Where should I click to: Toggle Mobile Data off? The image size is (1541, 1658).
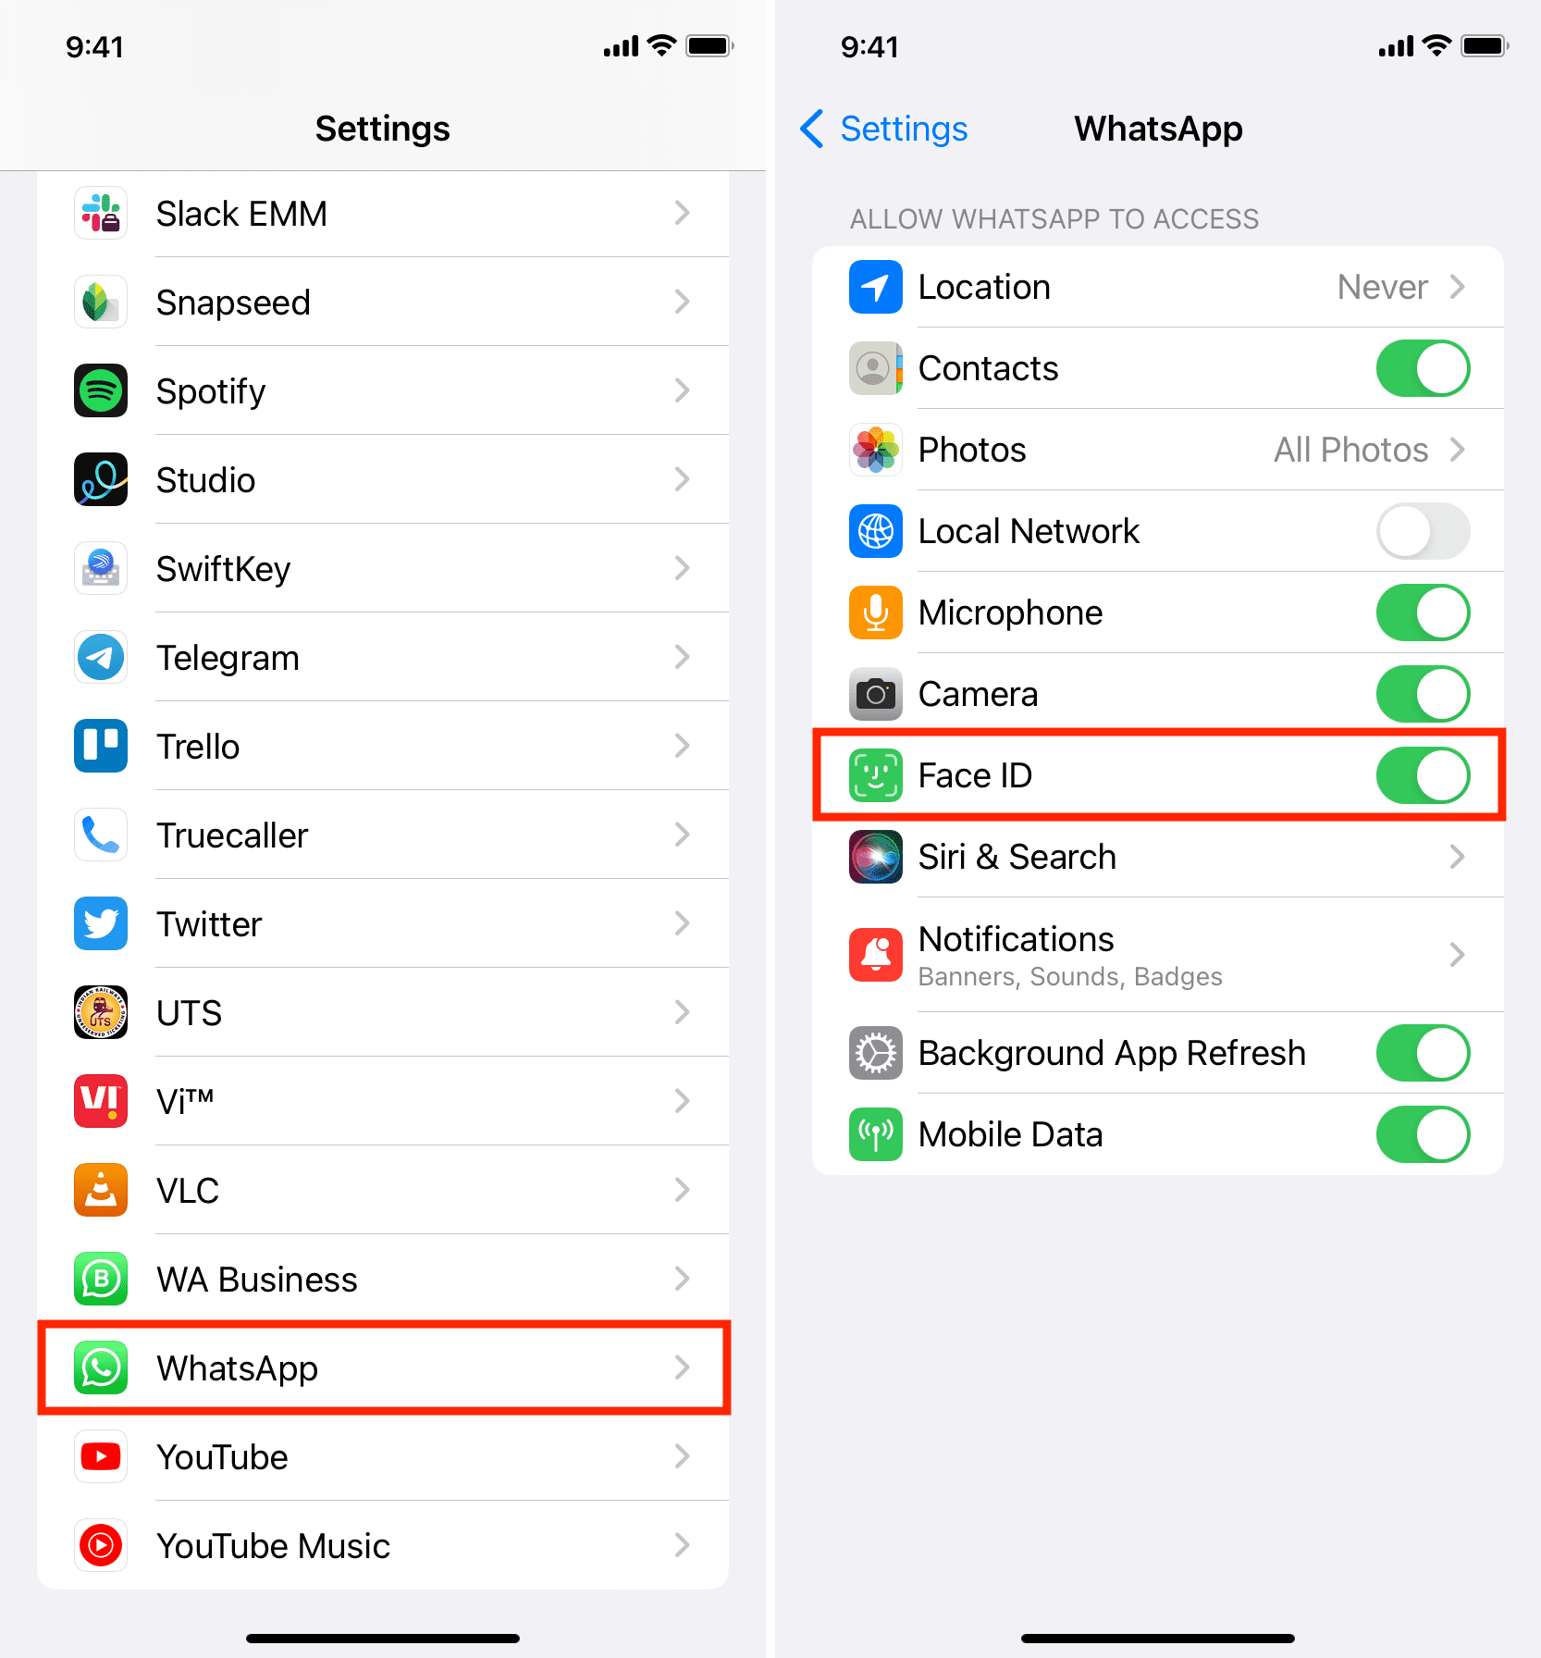click(x=1423, y=1134)
